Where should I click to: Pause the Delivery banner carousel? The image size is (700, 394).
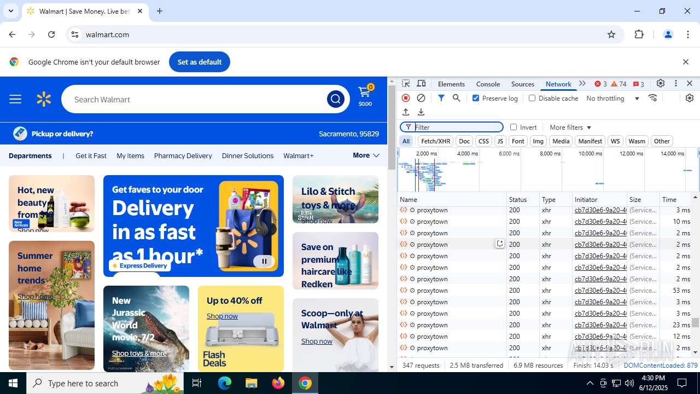coord(264,261)
